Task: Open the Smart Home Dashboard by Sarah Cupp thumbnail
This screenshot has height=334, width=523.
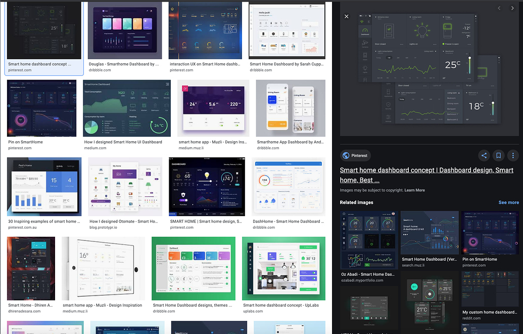Action: [287, 30]
